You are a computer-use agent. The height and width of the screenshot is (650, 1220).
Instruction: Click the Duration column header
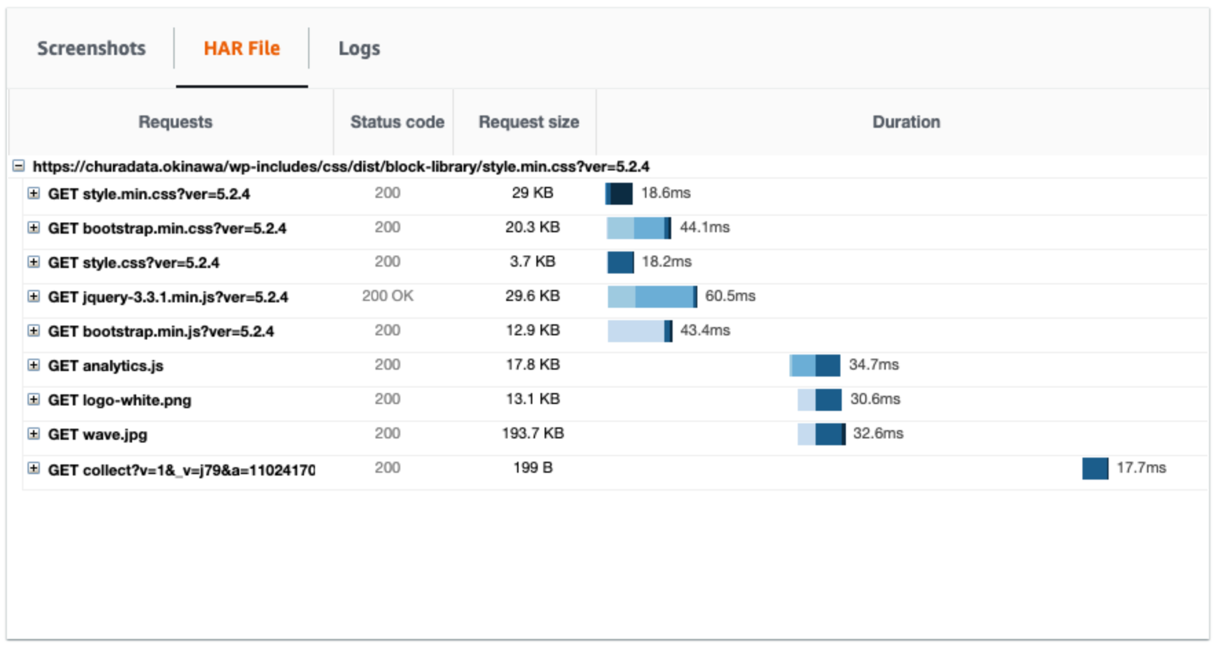906,122
